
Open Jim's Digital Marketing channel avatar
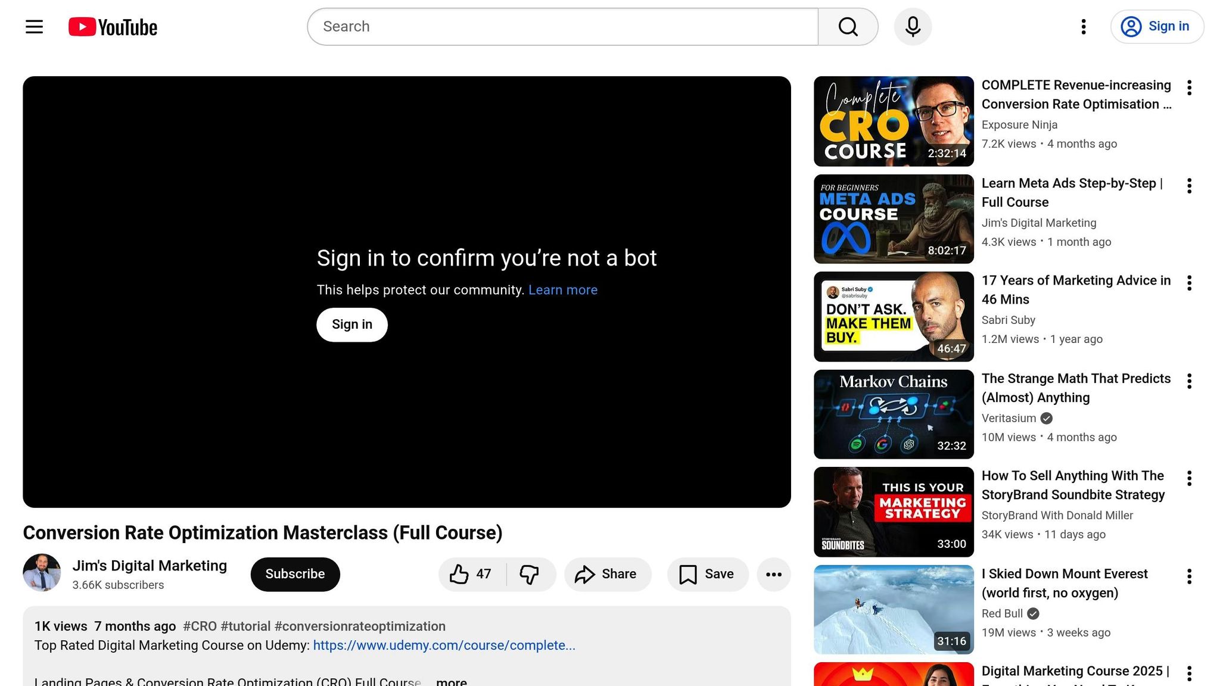tap(41, 572)
